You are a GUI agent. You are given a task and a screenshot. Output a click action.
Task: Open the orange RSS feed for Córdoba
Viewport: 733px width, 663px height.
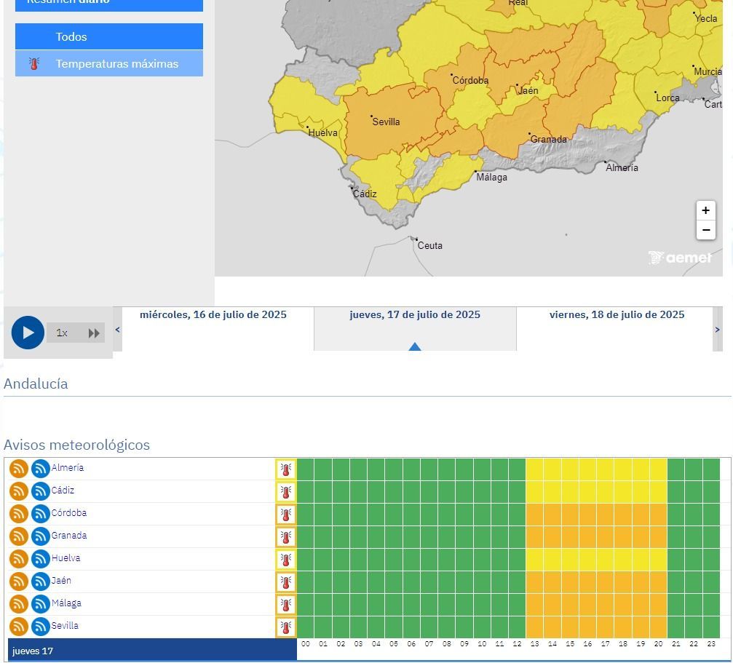pyautogui.click(x=19, y=514)
